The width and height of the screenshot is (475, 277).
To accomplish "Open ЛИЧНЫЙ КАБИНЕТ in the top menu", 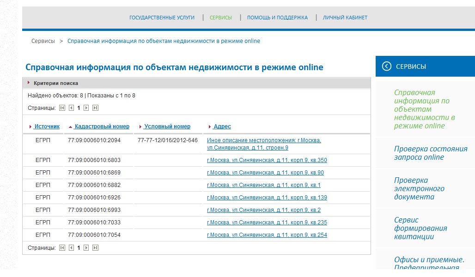I will pyautogui.click(x=345, y=18).
